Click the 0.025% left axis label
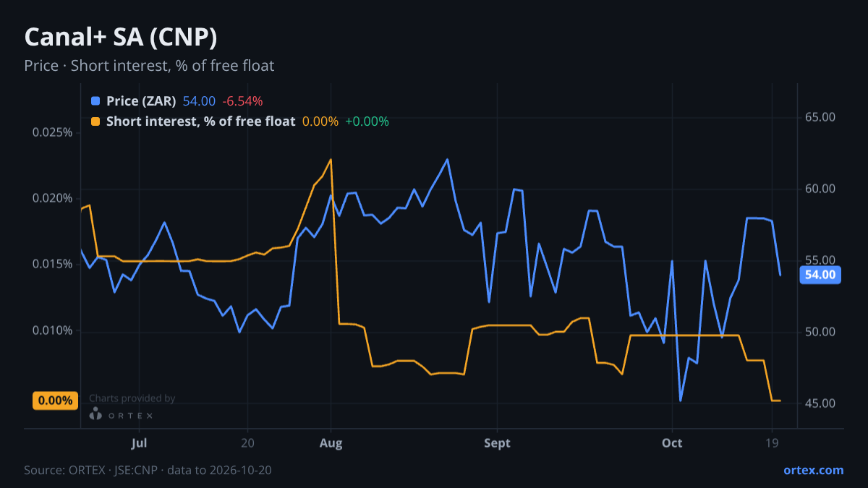The image size is (868, 488). click(x=53, y=133)
